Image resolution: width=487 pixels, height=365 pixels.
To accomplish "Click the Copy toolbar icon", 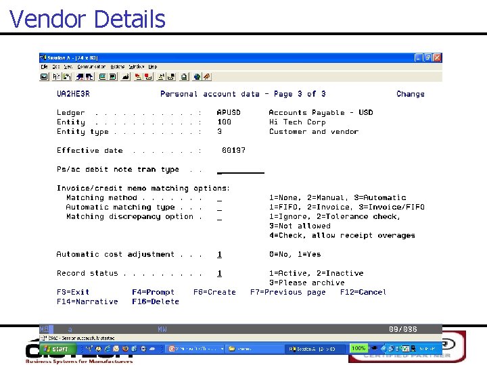I will point(57,76).
